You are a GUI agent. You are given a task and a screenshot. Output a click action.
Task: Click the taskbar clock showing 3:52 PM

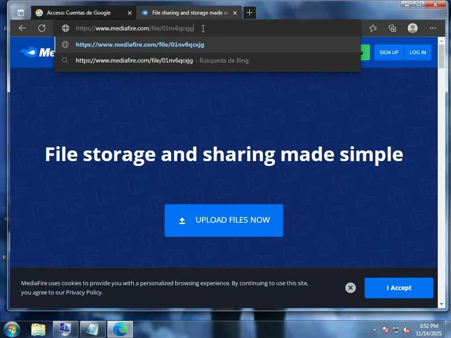point(429,330)
